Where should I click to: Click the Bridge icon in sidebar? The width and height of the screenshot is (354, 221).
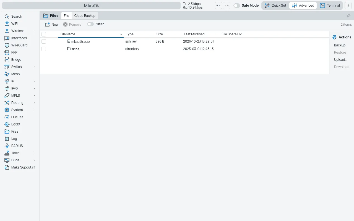point(7,60)
